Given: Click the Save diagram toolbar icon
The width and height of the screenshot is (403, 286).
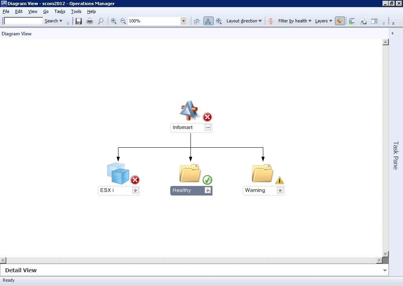Looking at the screenshot, I should tap(79, 21).
